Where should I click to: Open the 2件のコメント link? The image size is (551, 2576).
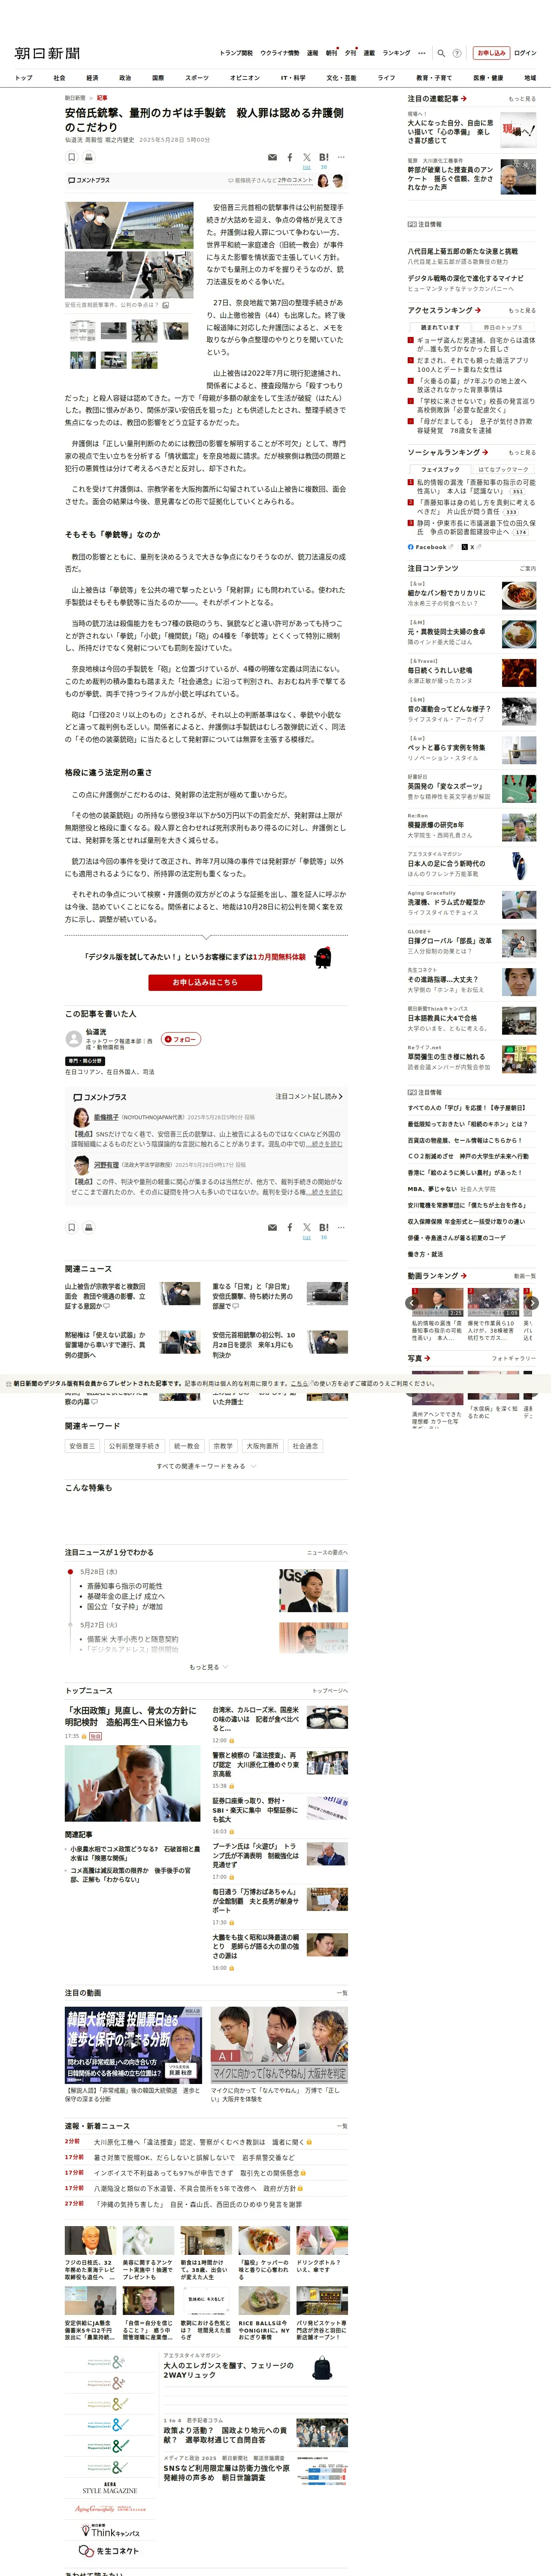point(295,181)
